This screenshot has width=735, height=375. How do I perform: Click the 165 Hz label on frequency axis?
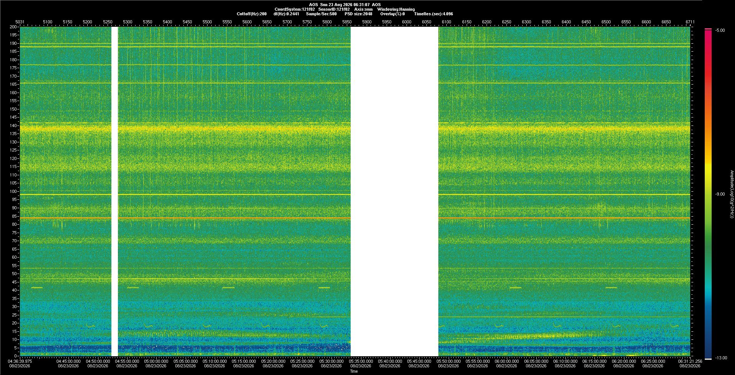pos(13,84)
